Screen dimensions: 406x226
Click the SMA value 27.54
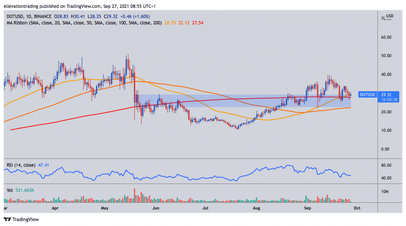click(x=197, y=23)
